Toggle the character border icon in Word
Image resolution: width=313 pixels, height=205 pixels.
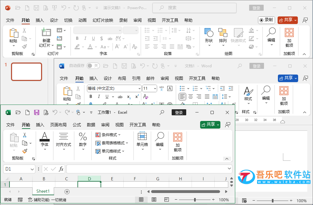(170, 88)
